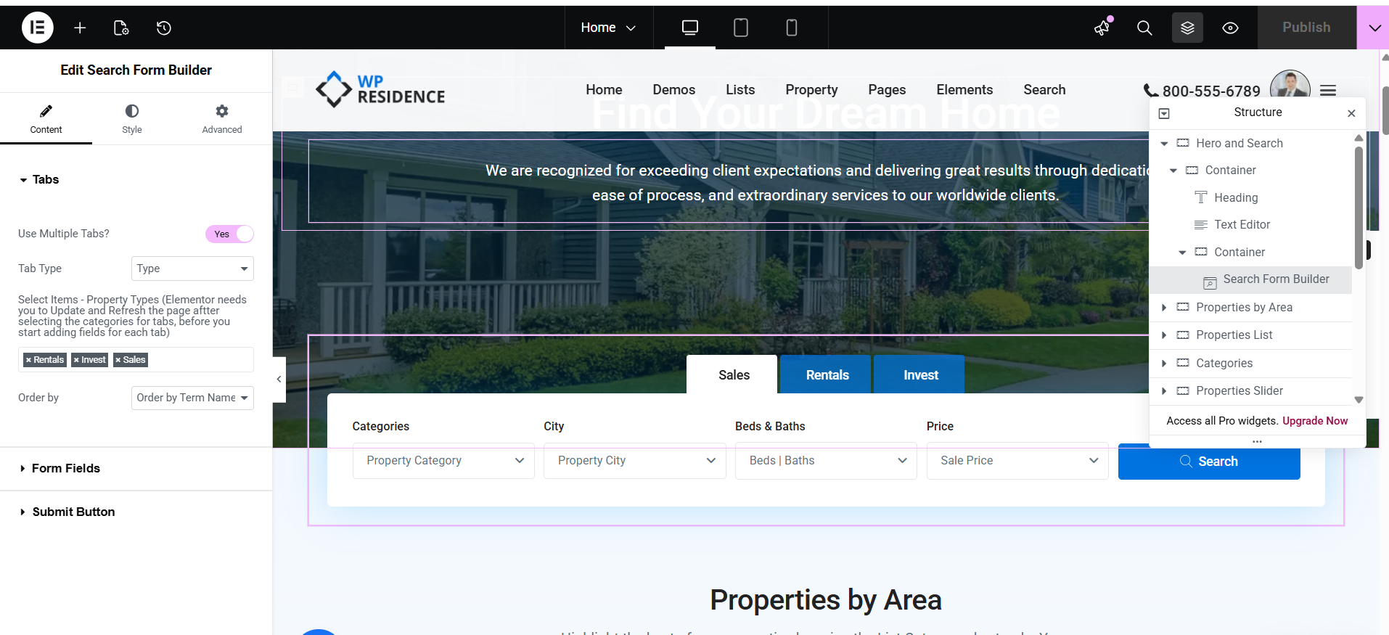1389x635 pixels.
Task: Open the What's New megaphone icon
Action: tap(1102, 28)
